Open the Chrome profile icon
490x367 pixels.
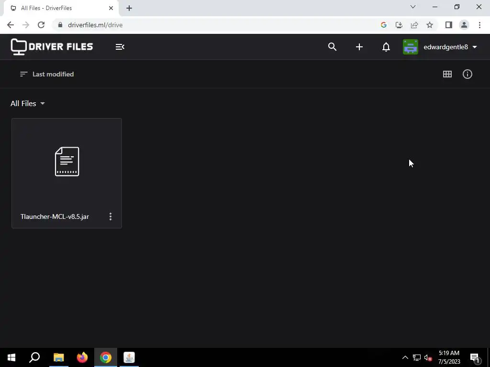(x=464, y=25)
